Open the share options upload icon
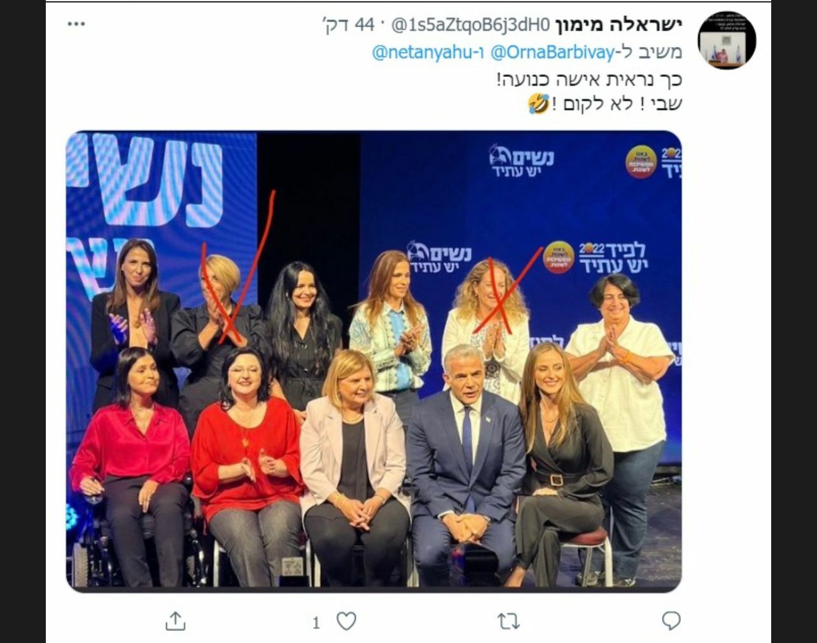Screen dimensions: 817x643 click(x=175, y=621)
